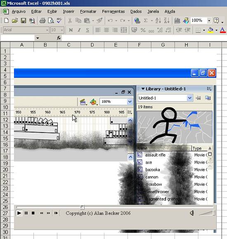Open the Chart Wizard icon

pyautogui.click(x=177, y=20)
